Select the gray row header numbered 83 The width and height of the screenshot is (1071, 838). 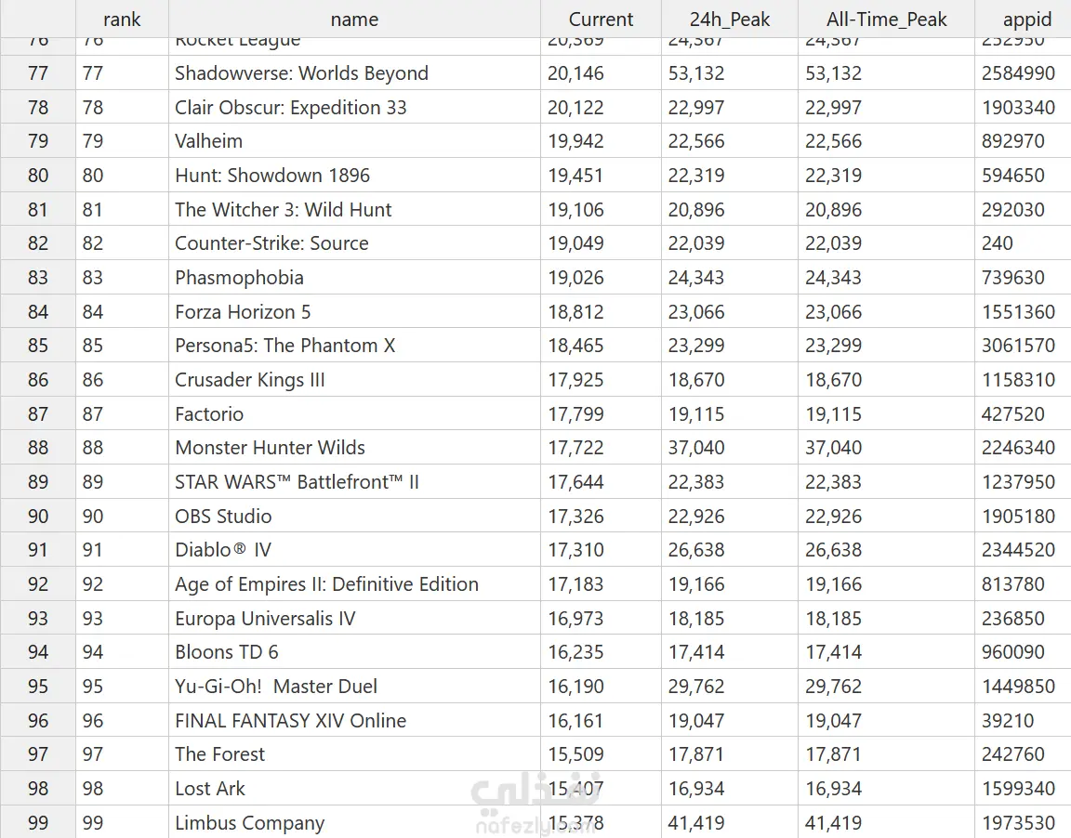click(38, 278)
